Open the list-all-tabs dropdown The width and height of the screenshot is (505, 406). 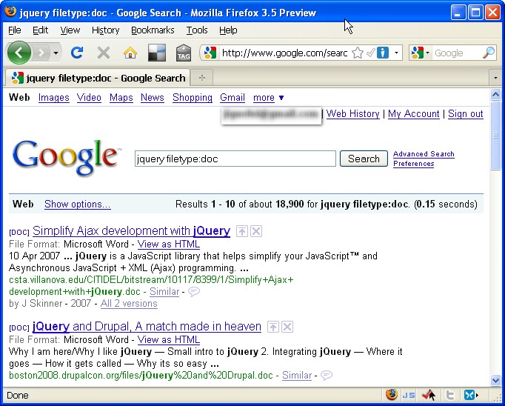(495, 78)
